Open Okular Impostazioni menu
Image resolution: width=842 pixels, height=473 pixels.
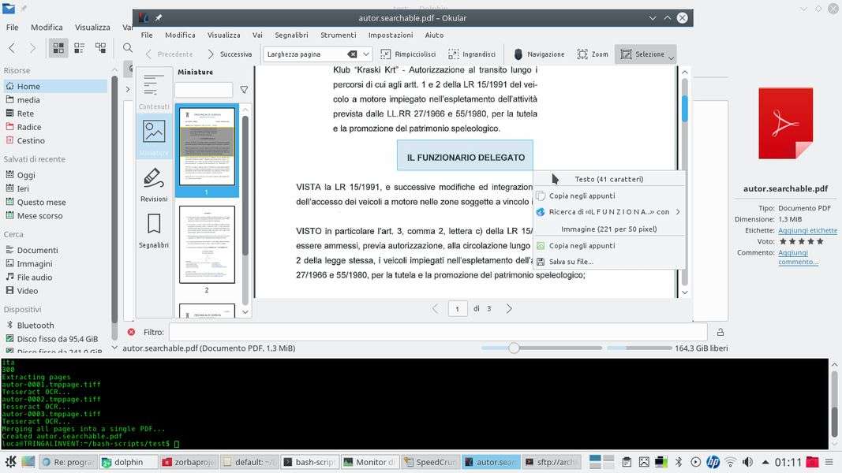click(x=391, y=35)
